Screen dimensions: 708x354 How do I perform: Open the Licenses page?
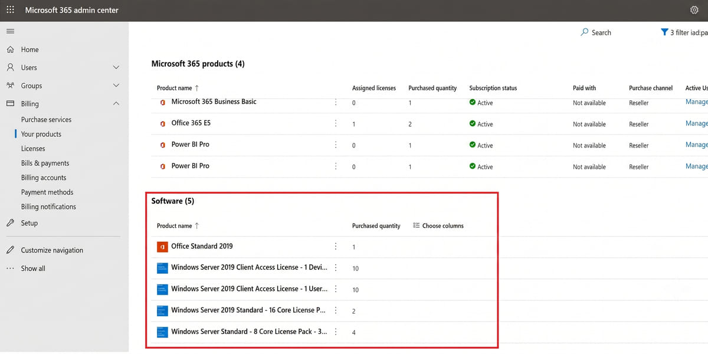point(33,149)
